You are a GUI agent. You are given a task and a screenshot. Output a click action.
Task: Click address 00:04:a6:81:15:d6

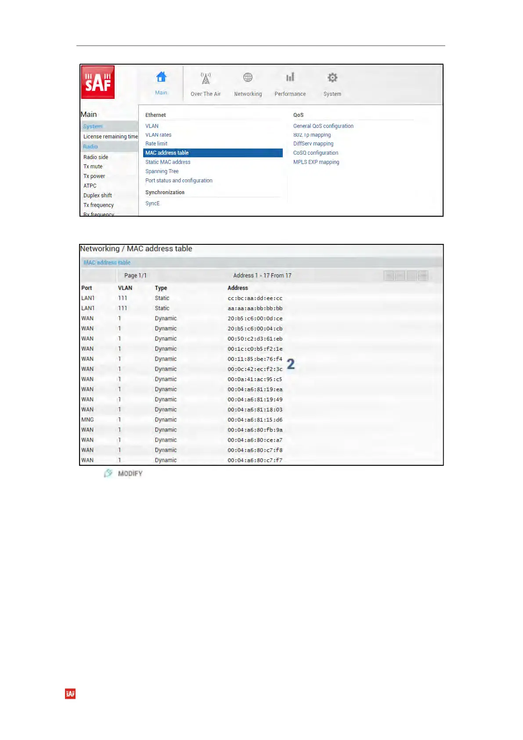[x=255, y=419]
